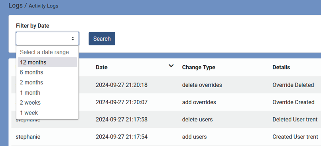Choose '2 months' date range option
This screenshot has height=146, width=321.
[x=47, y=82]
